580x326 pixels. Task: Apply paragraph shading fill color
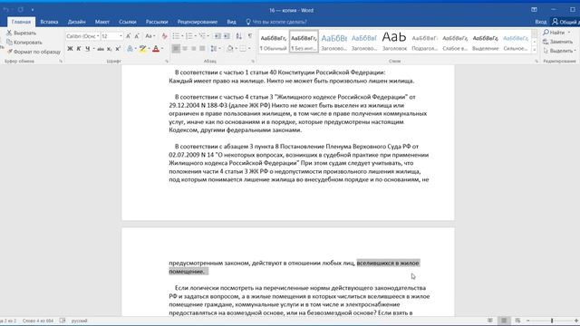tap(230, 48)
